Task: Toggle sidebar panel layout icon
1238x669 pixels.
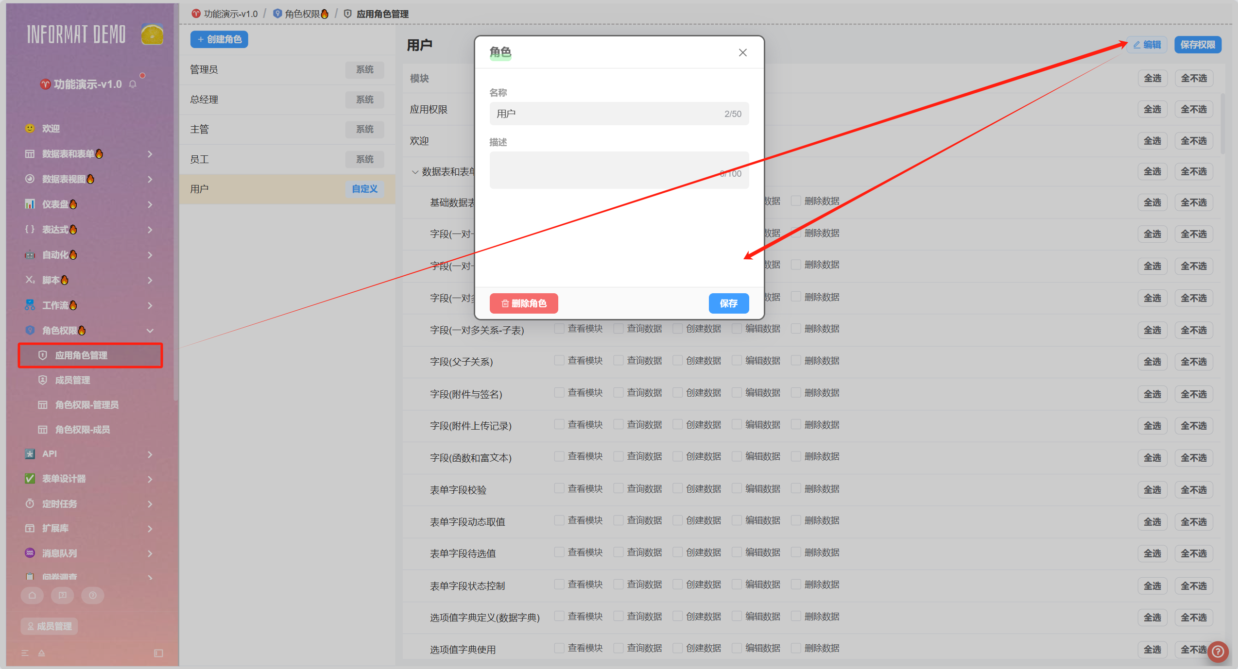Action: pos(158,653)
